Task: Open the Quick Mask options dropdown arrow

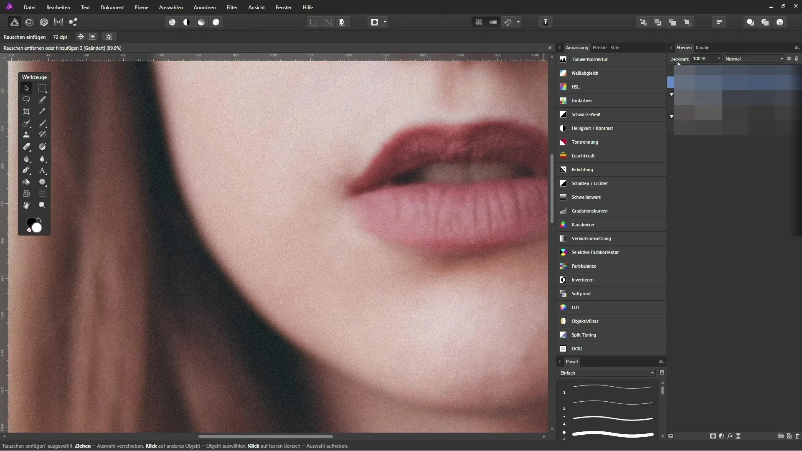Action: (x=385, y=22)
